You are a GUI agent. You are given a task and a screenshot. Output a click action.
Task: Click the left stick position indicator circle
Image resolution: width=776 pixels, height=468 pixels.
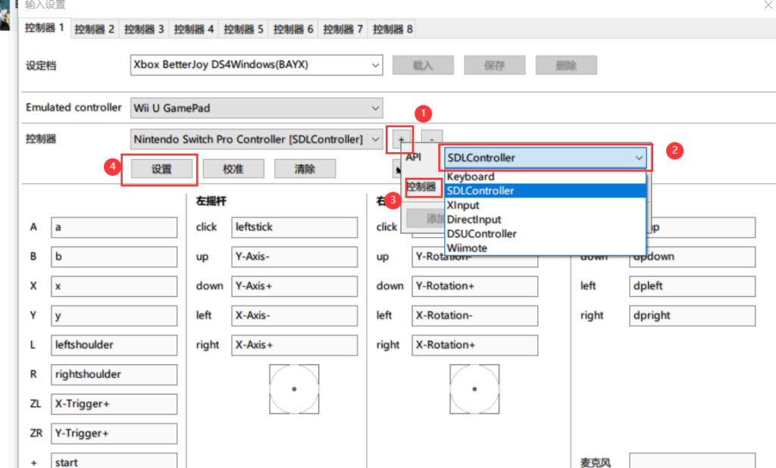pos(294,388)
